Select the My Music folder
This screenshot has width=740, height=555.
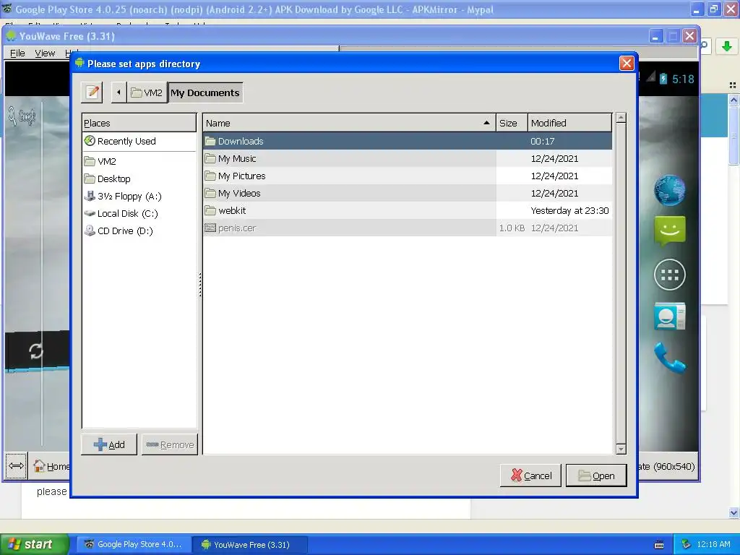click(x=408, y=158)
